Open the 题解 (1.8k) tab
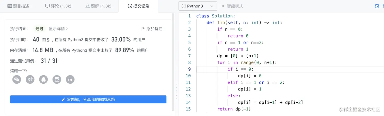This screenshot has height=116, width=384. [98, 6]
